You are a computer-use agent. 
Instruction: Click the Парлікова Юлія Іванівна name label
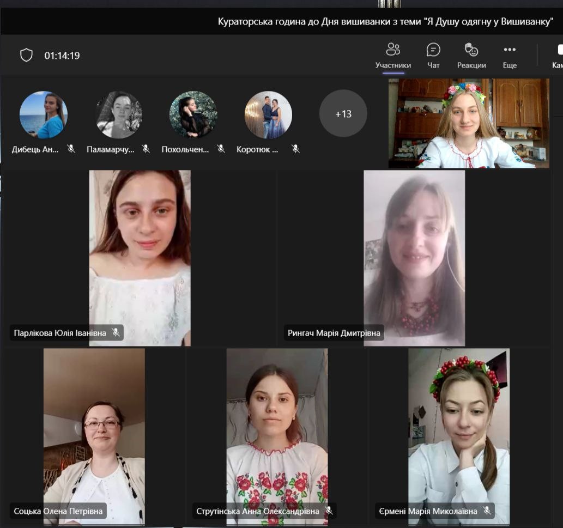tap(60, 333)
